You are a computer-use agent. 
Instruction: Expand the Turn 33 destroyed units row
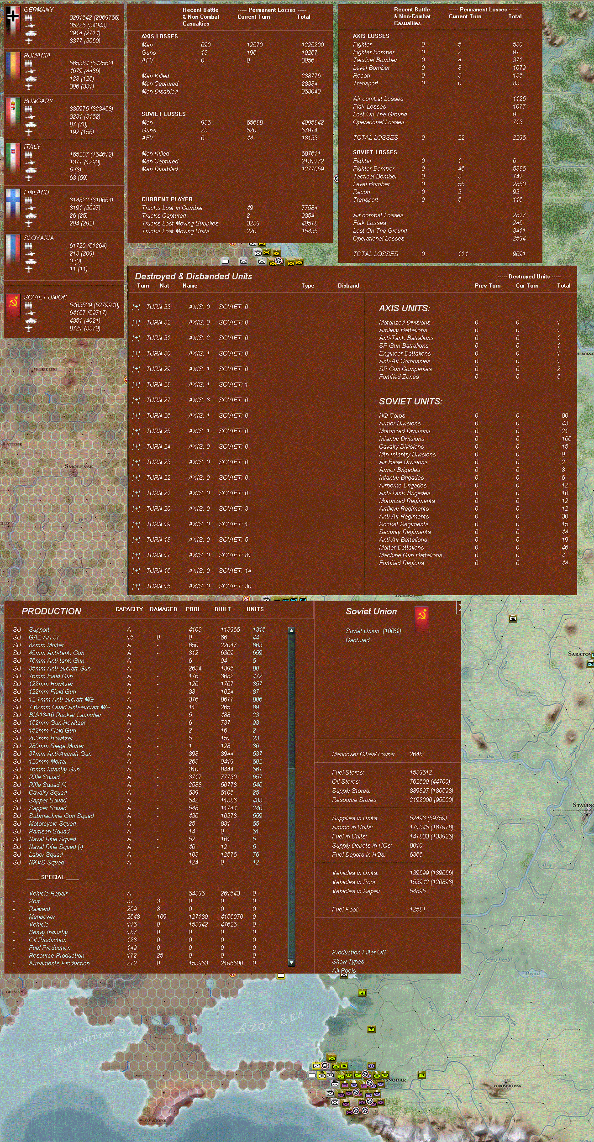[x=136, y=307]
